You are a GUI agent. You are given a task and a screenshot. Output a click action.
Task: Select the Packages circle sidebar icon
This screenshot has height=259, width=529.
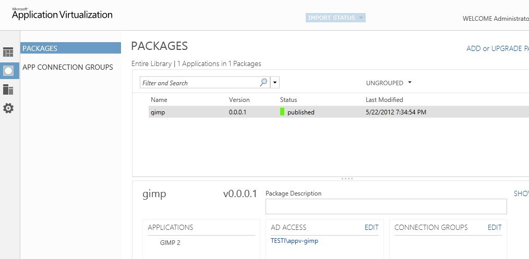[8, 71]
